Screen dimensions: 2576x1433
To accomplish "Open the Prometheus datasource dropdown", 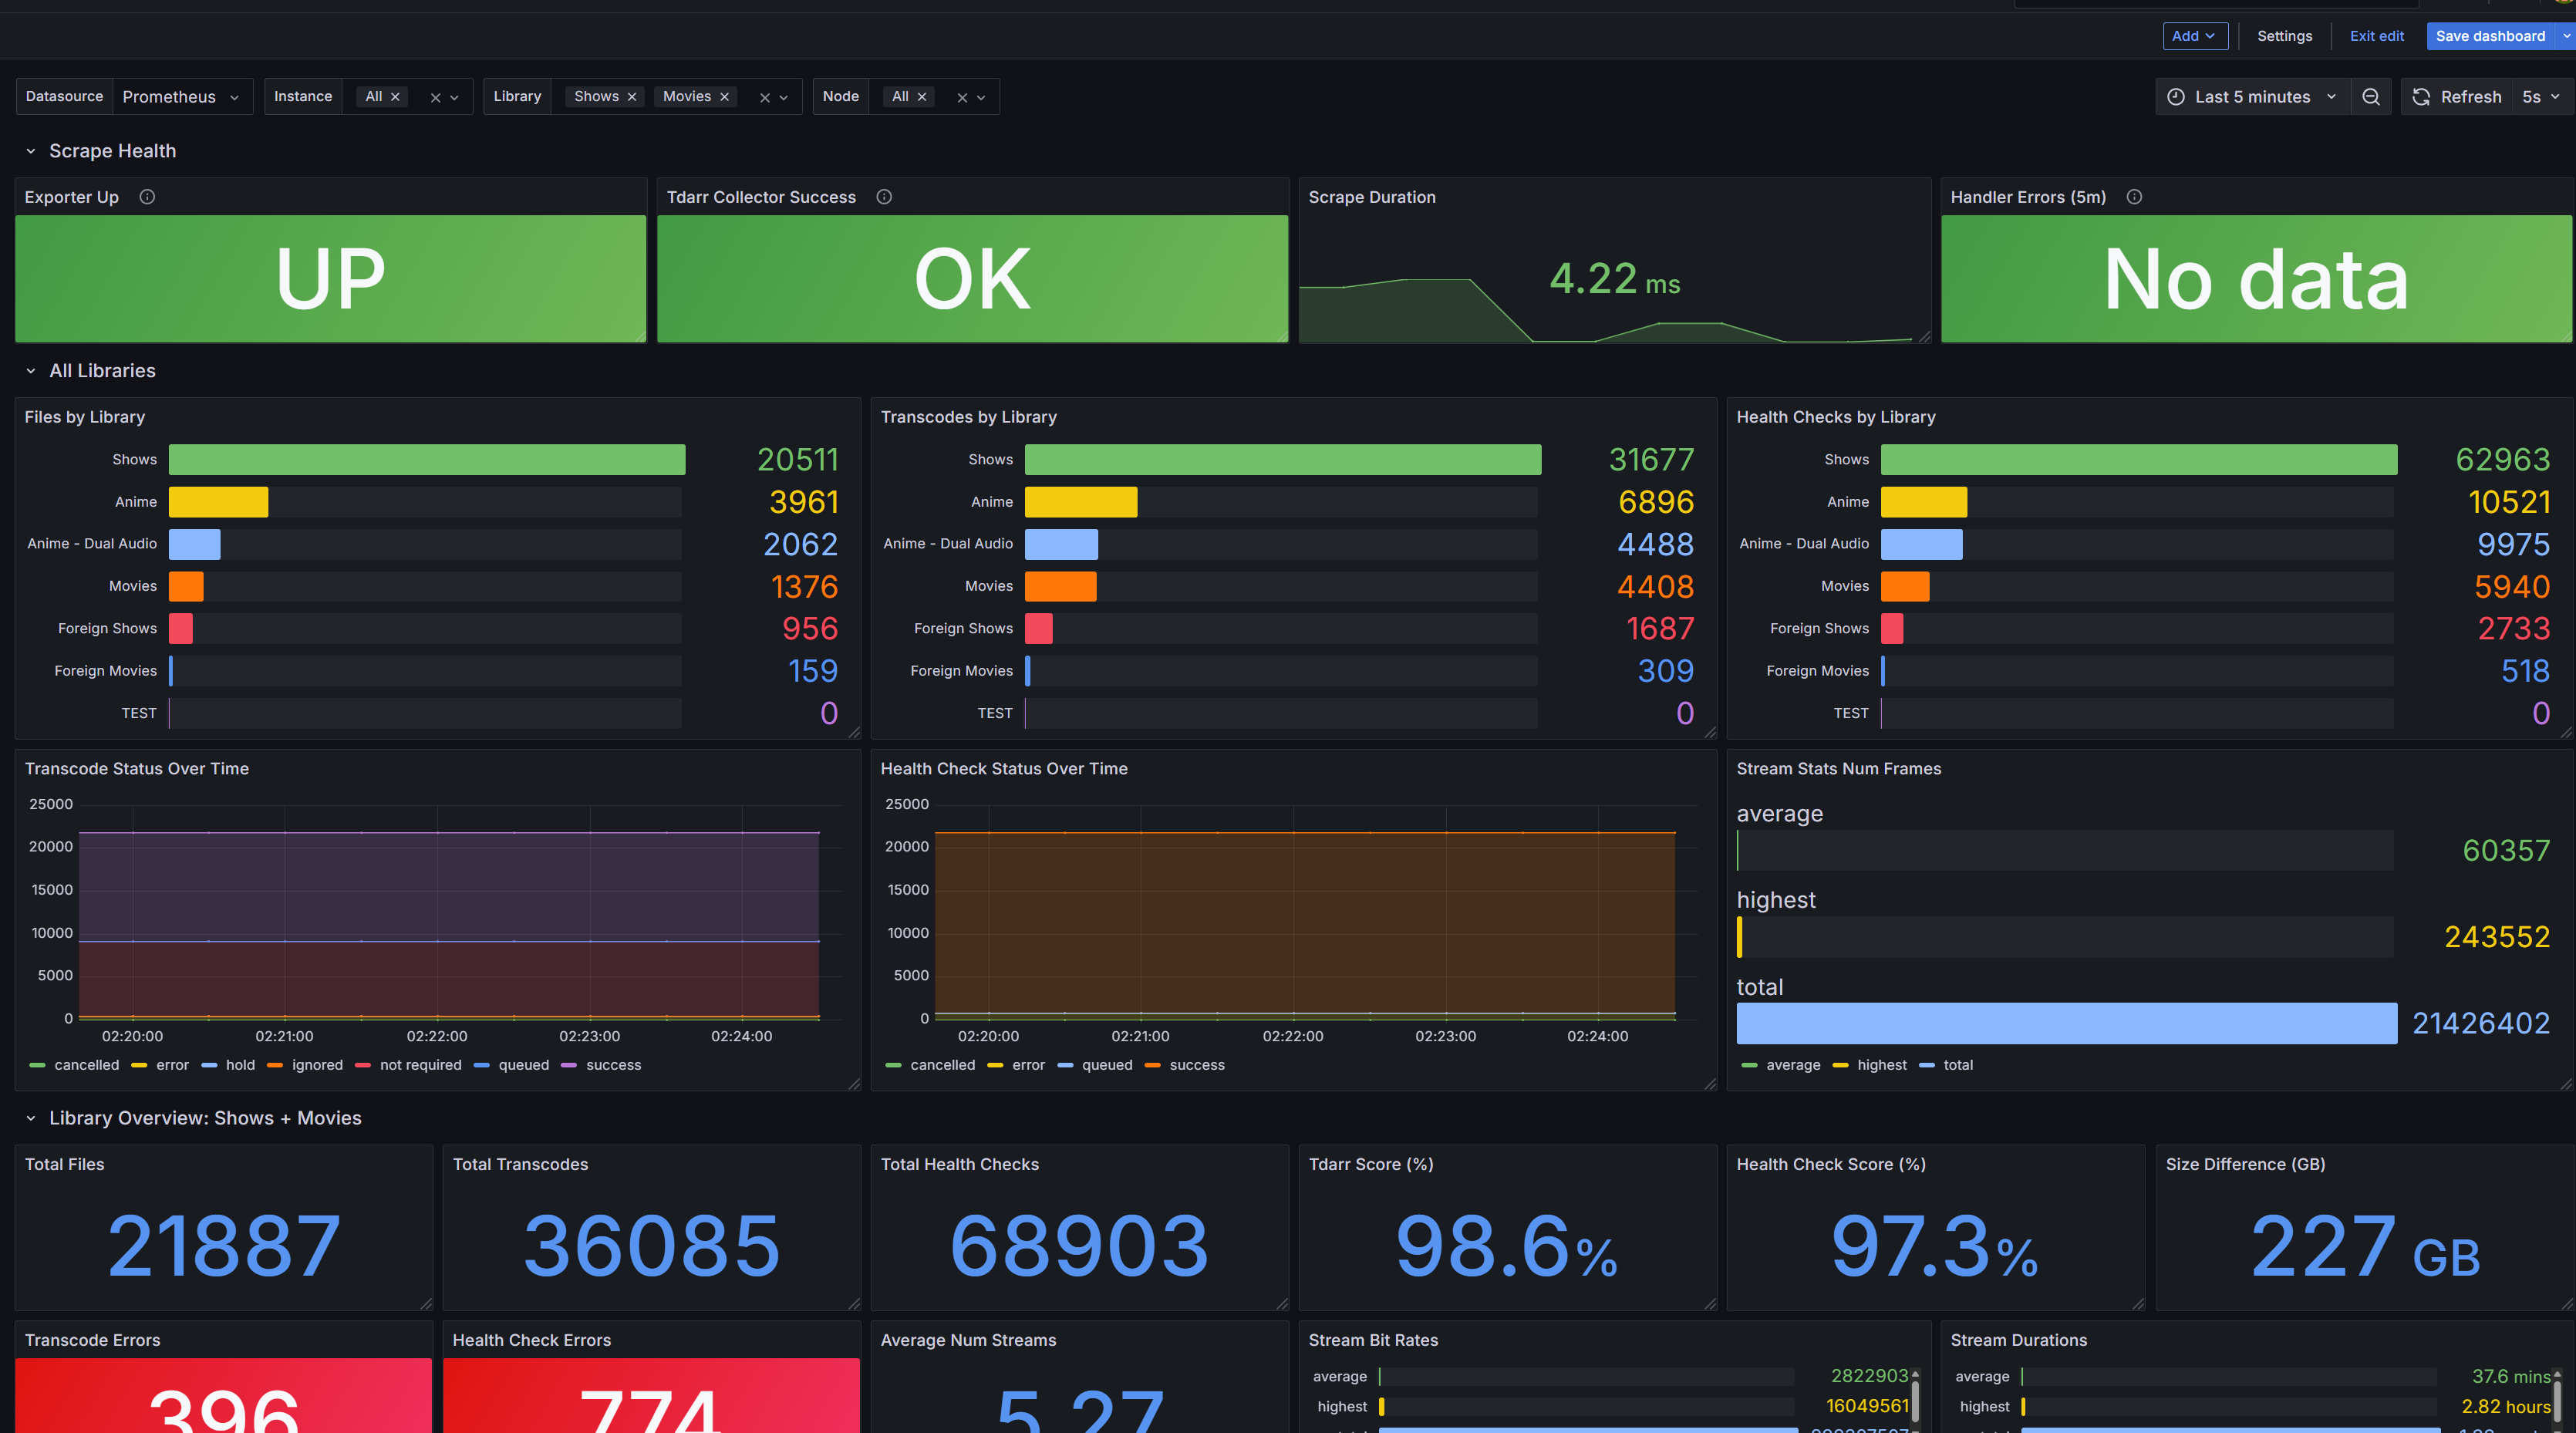I will click(x=182, y=97).
